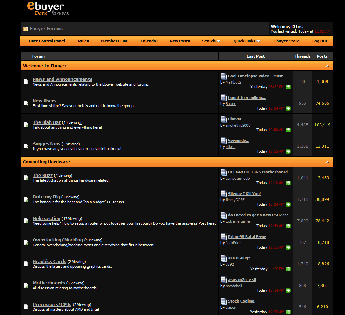Click the ebuyer Dark forums logo
Screen dimensions: 345x315
pos(48,9)
